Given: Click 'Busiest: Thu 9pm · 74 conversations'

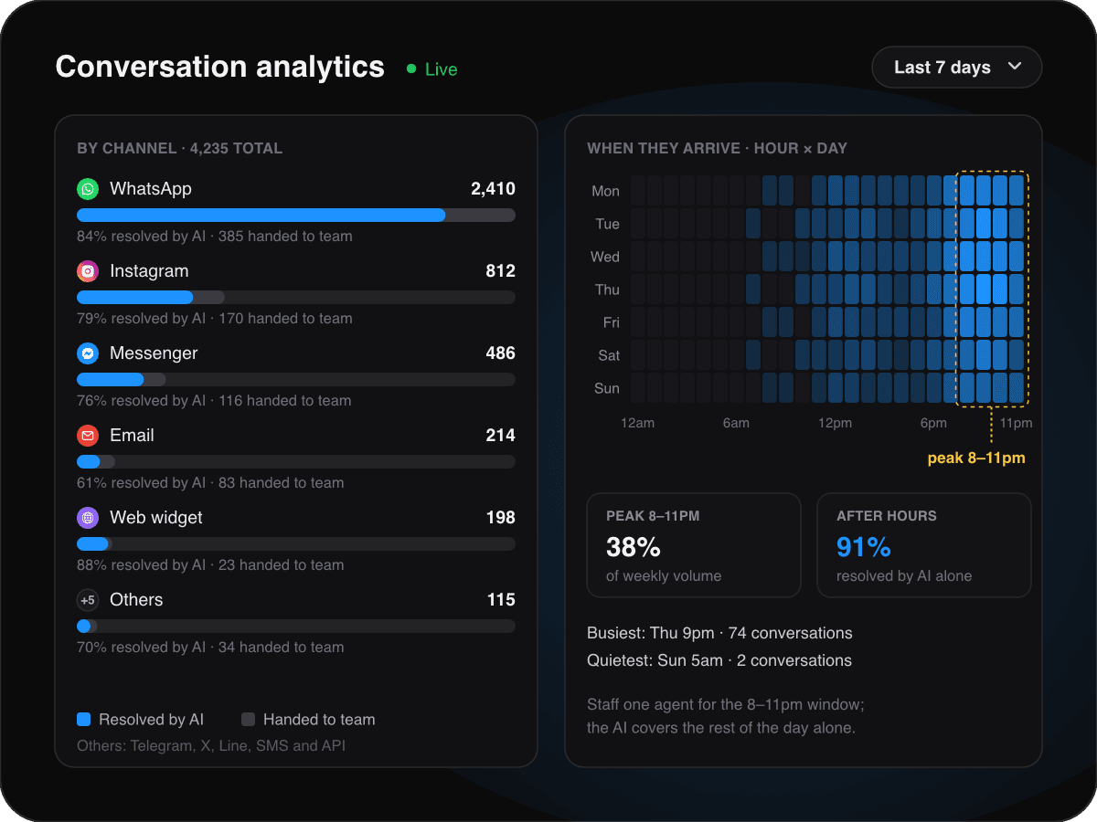Looking at the screenshot, I should (x=719, y=633).
